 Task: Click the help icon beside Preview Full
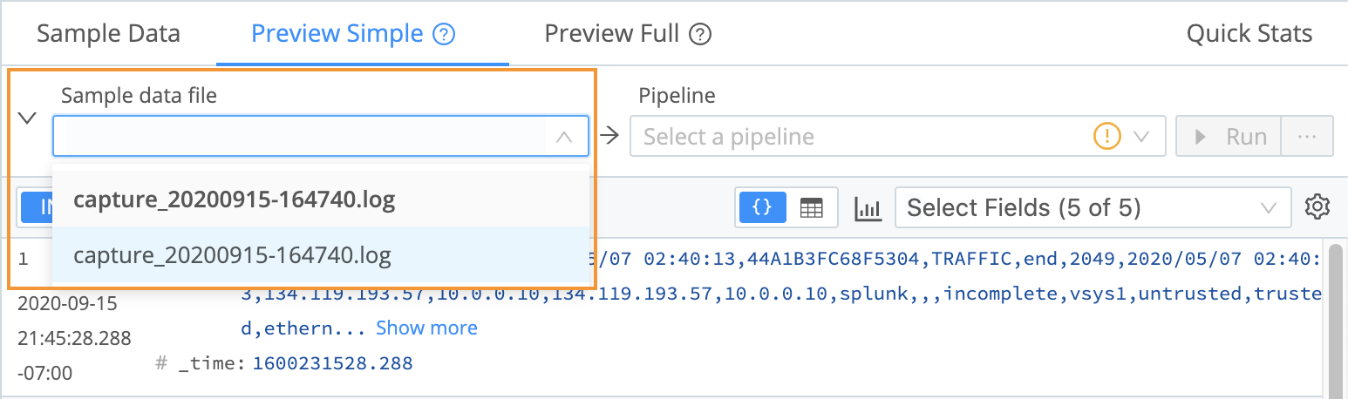click(700, 35)
